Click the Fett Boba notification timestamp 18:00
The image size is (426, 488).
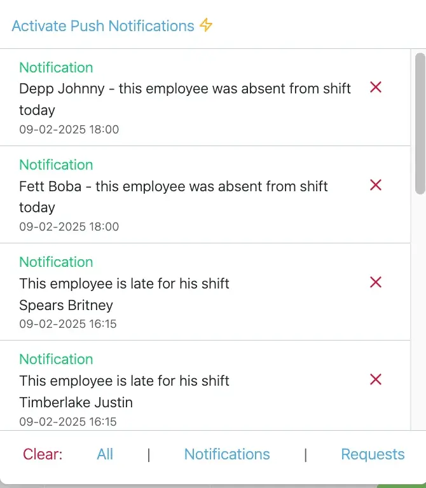pos(69,227)
